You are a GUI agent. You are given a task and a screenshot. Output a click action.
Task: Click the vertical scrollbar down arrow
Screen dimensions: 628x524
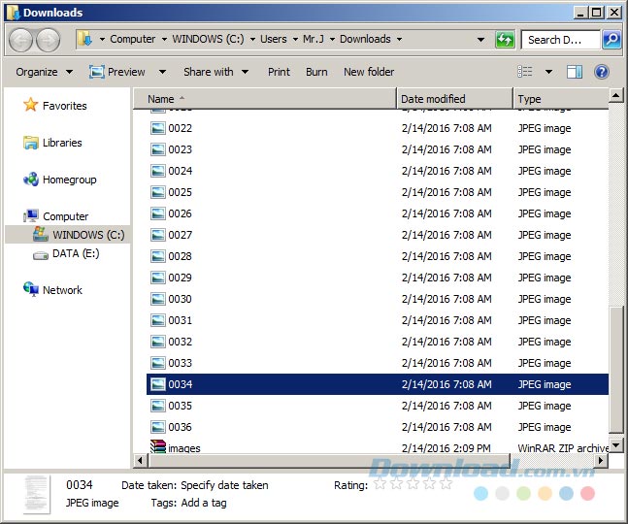(616, 445)
